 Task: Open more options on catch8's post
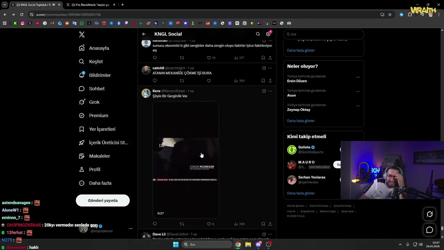tap(270, 68)
